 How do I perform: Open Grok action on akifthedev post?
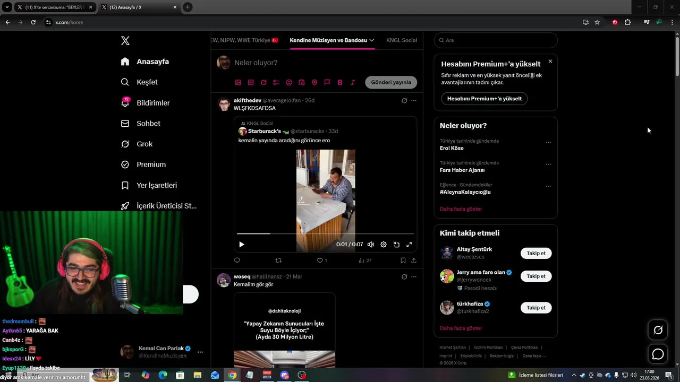(x=404, y=100)
